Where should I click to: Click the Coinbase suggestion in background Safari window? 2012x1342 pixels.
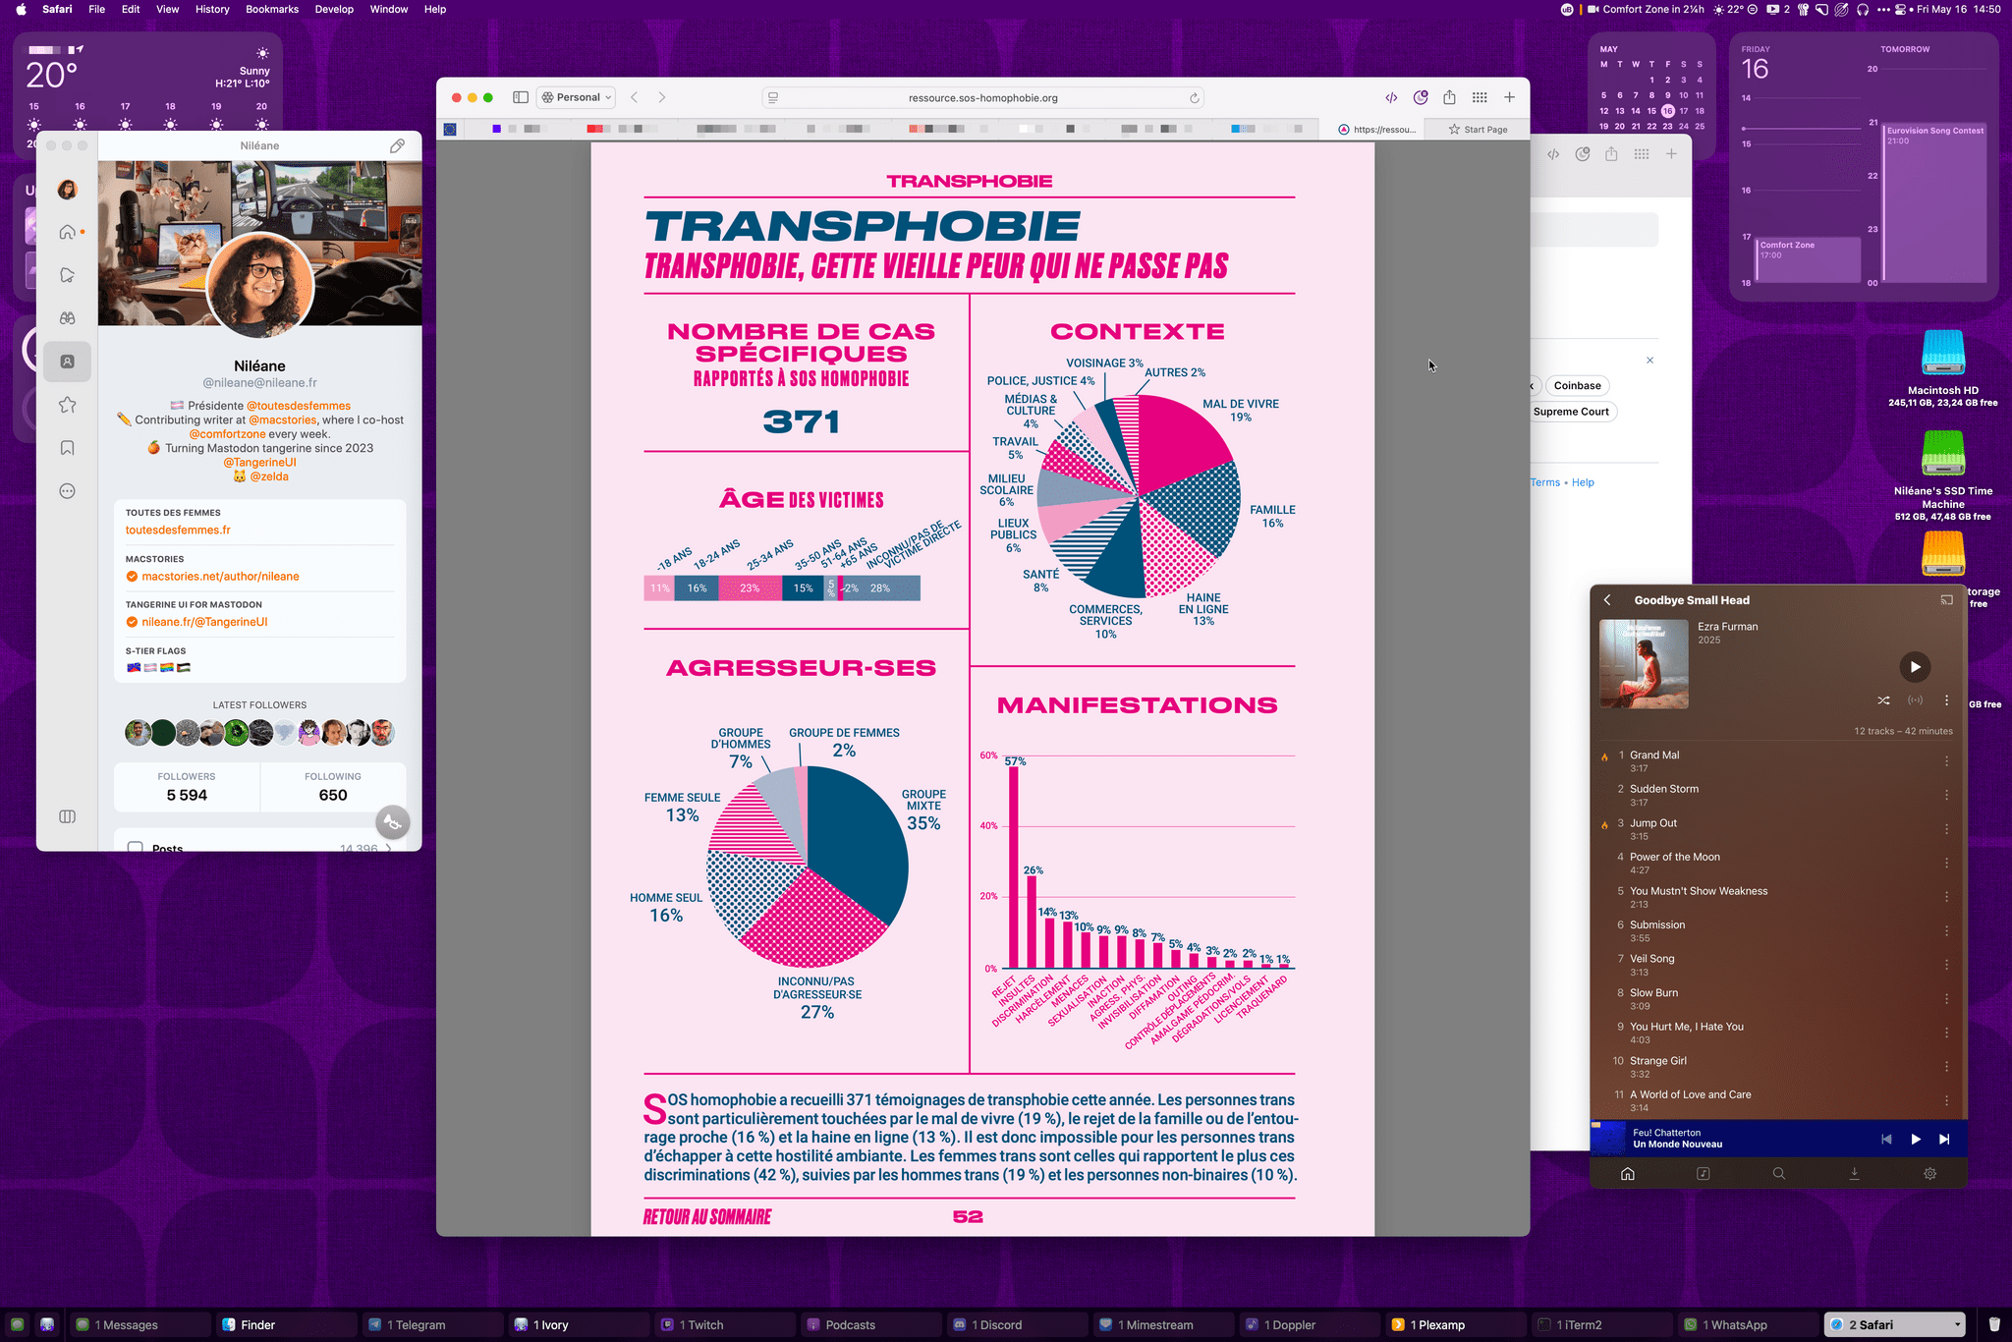click(x=1577, y=386)
